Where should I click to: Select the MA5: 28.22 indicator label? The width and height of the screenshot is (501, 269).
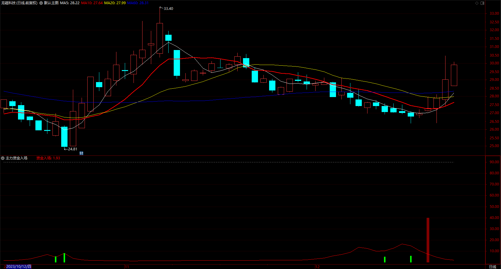tap(70, 3)
